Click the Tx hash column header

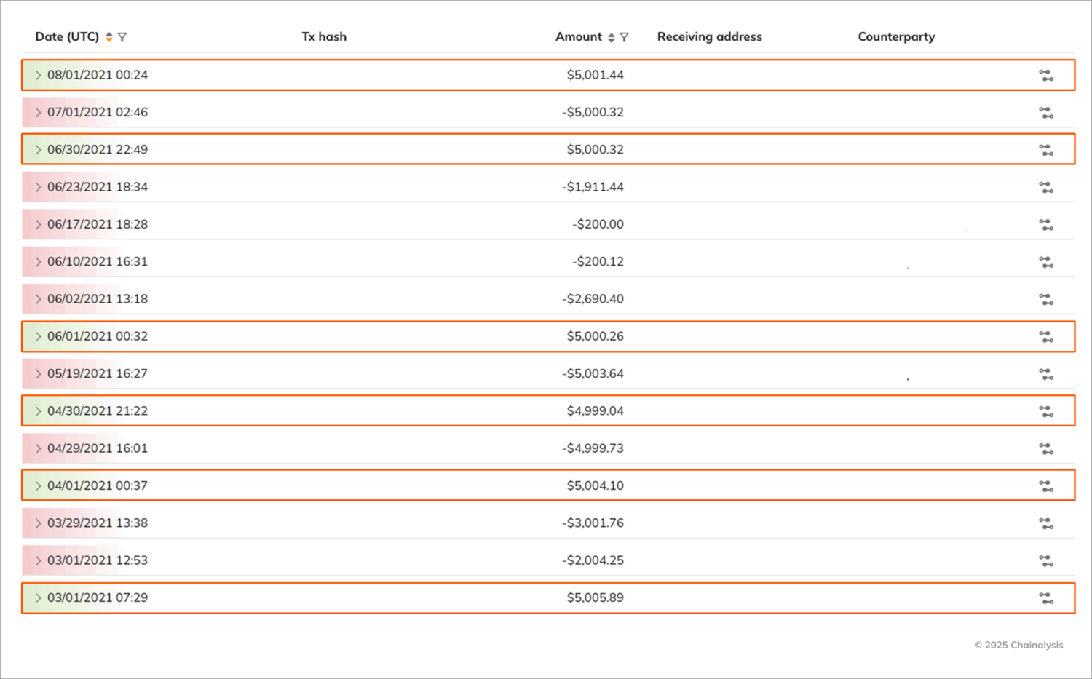pyautogui.click(x=324, y=36)
